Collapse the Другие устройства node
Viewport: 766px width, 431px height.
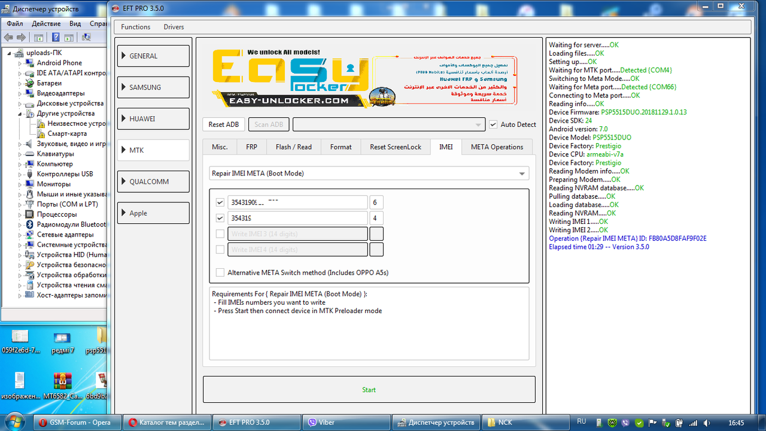(20, 113)
